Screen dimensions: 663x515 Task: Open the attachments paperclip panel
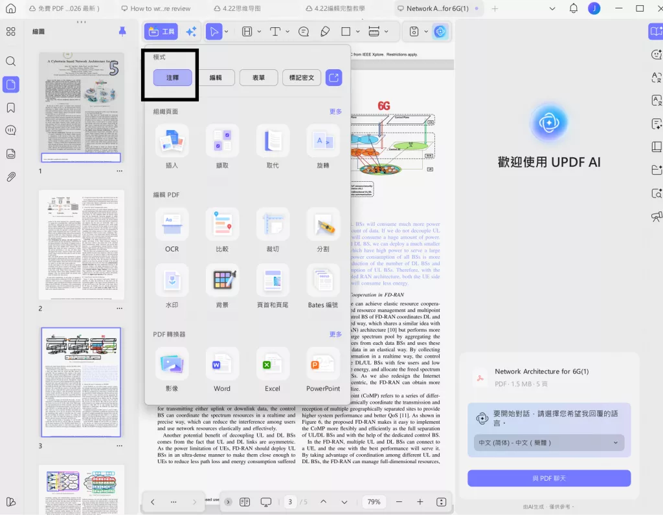(11, 177)
